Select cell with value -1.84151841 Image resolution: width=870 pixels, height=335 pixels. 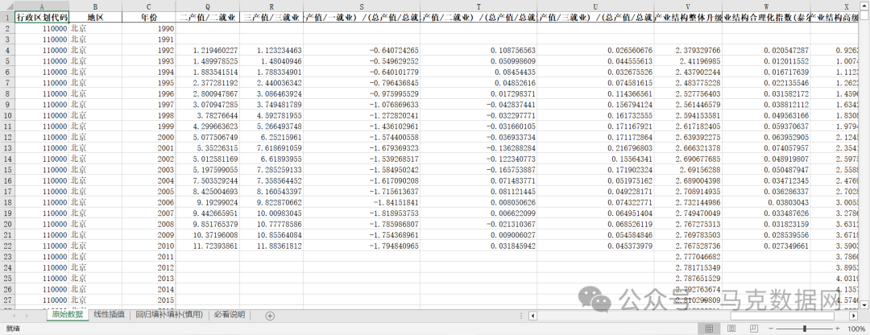[362, 202]
